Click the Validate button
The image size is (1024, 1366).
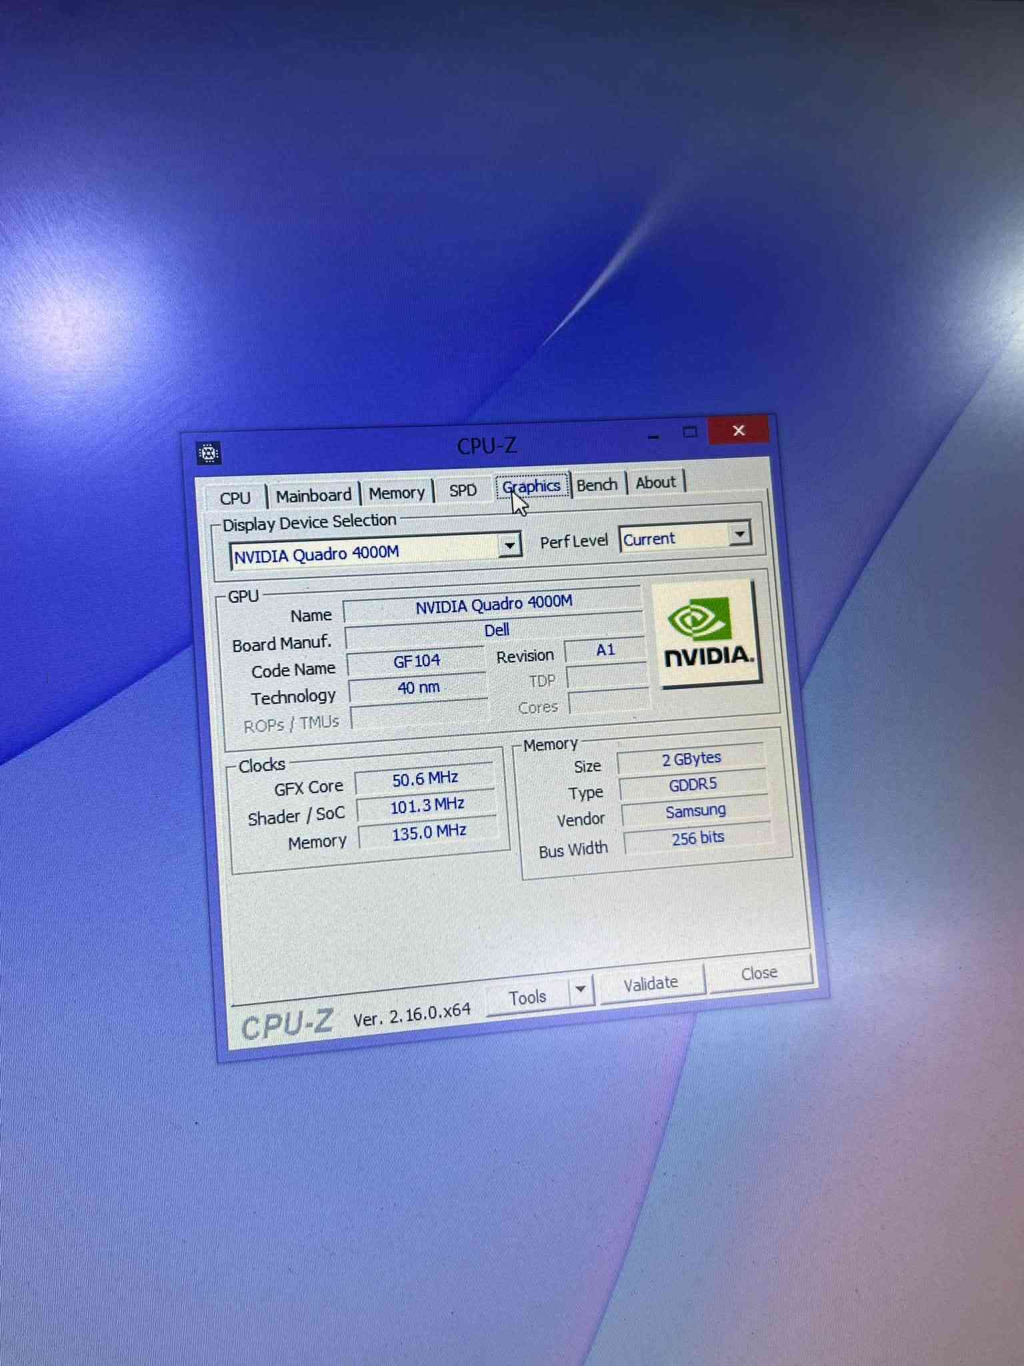(651, 983)
